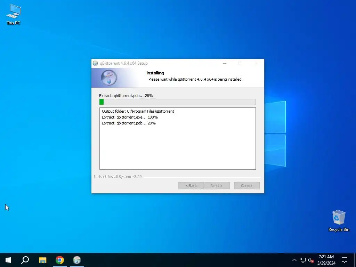
Task: Click 'Nullsoft Install System v3.09' text
Action: pos(118,177)
